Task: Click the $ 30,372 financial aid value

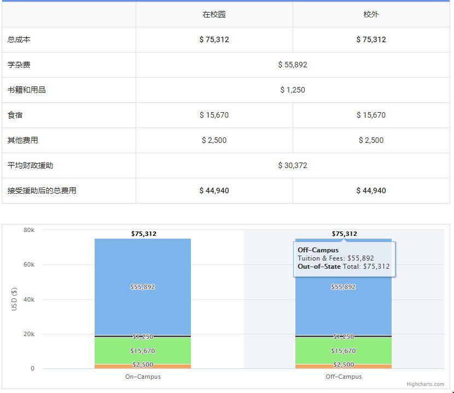Action: 293,165
